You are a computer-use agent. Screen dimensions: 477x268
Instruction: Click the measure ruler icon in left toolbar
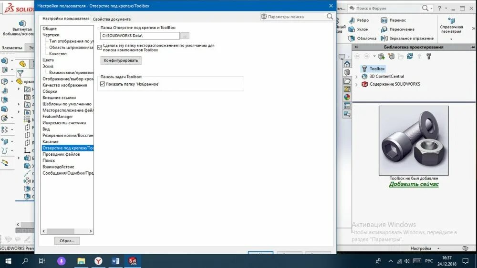[x=5, y=163]
